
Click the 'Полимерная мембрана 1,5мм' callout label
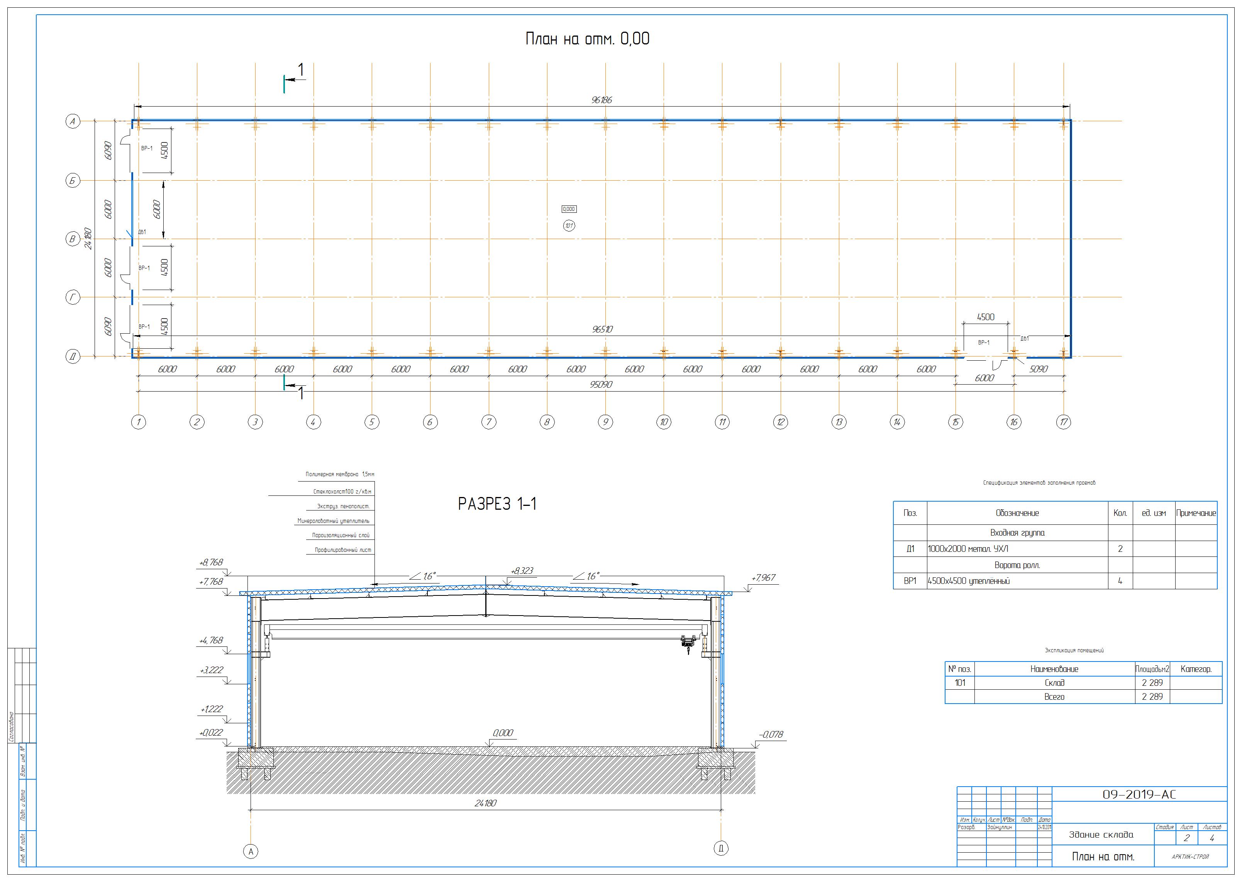click(x=340, y=474)
